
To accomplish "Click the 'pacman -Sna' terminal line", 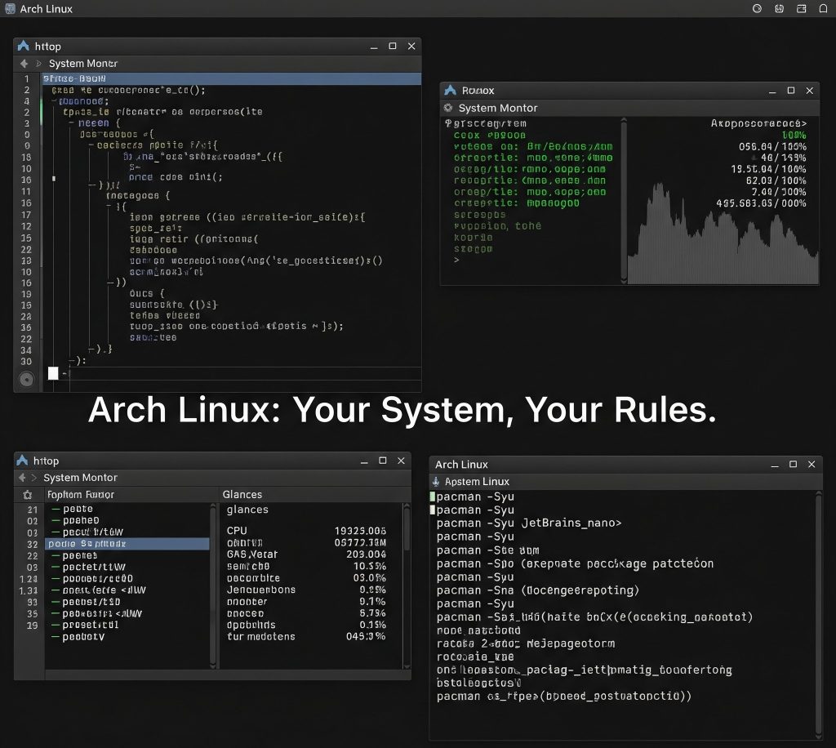I will coord(537,590).
